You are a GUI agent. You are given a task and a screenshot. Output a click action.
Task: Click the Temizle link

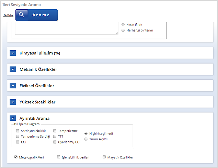[9, 15]
